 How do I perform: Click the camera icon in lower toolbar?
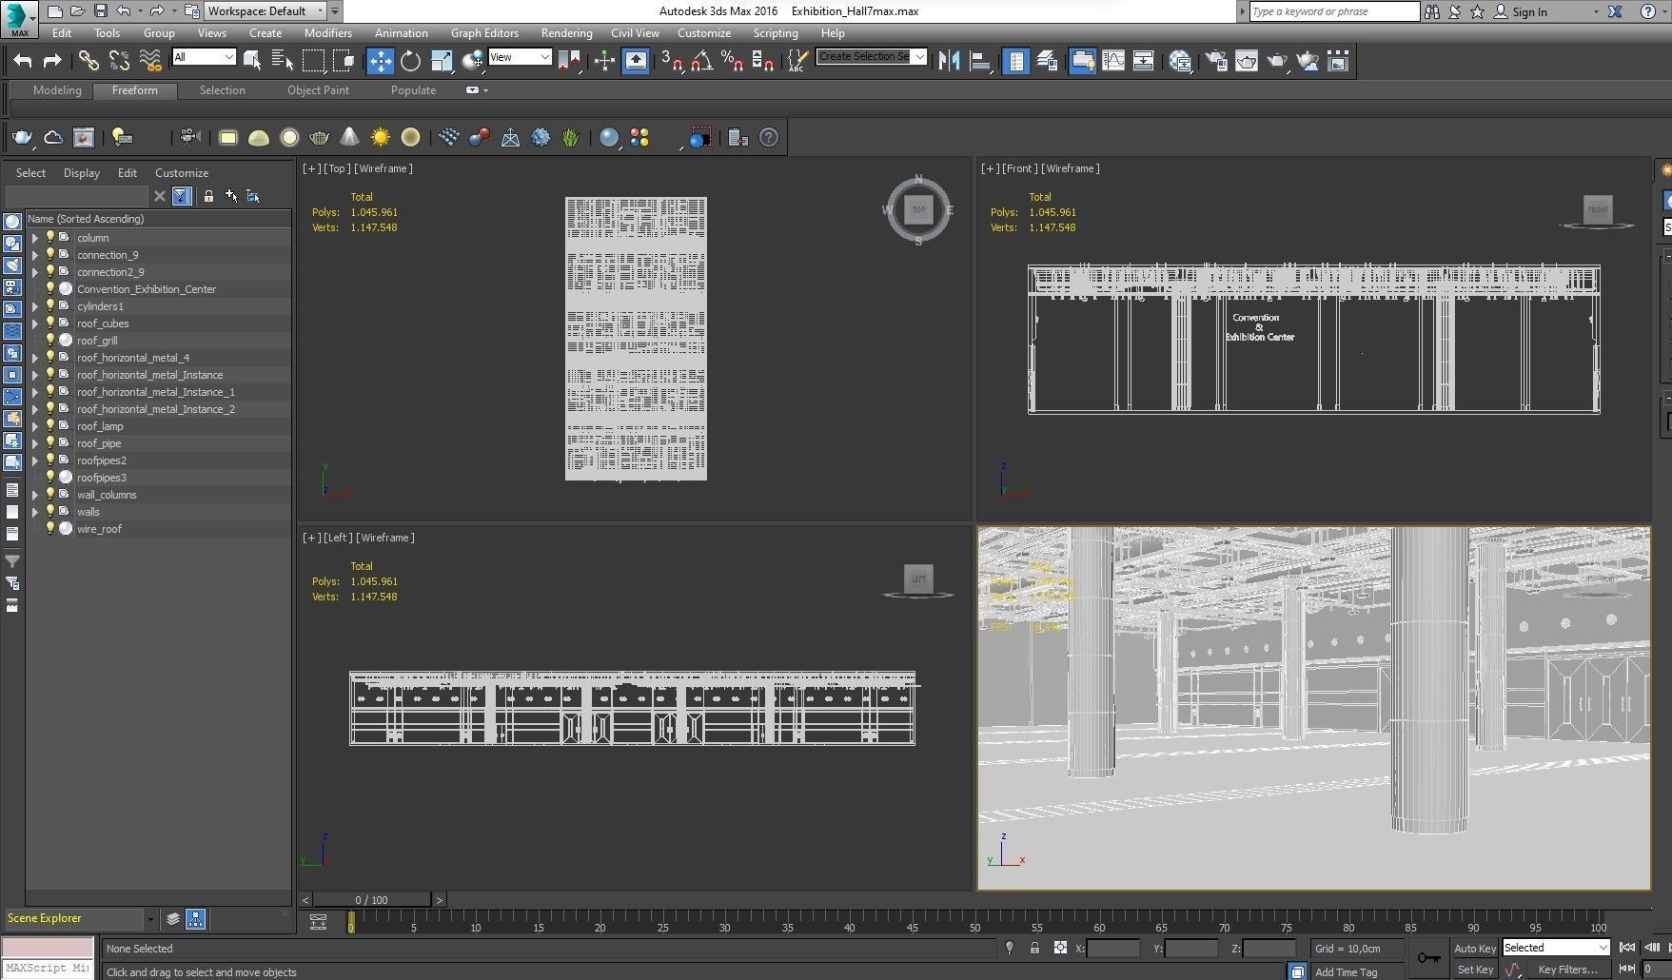click(189, 138)
